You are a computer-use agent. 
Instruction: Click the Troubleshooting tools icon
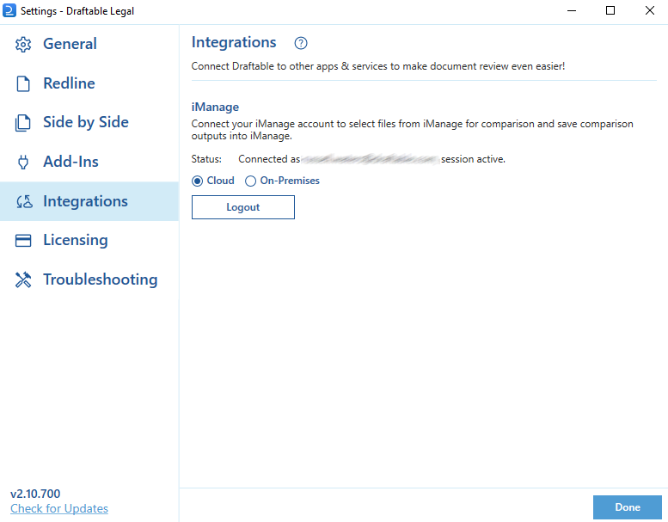pos(23,280)
